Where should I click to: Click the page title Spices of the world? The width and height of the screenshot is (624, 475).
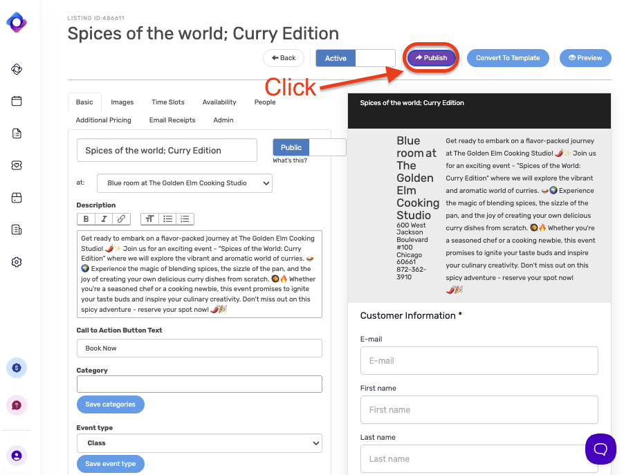coord(203,33)
